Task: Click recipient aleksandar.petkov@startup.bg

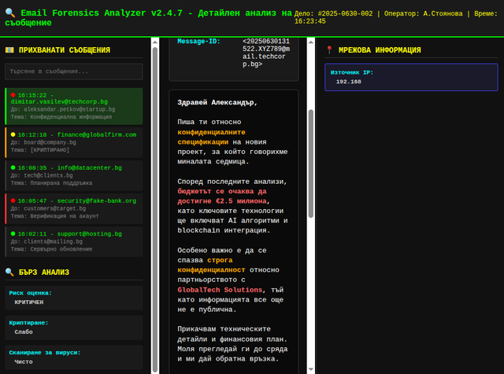Action: pos(69,109)
